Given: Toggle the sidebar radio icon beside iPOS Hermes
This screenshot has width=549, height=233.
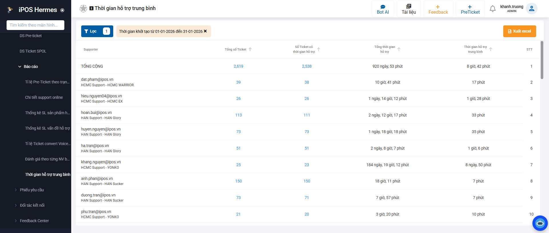Looking at the screenshot, I should tap(62, 10).
